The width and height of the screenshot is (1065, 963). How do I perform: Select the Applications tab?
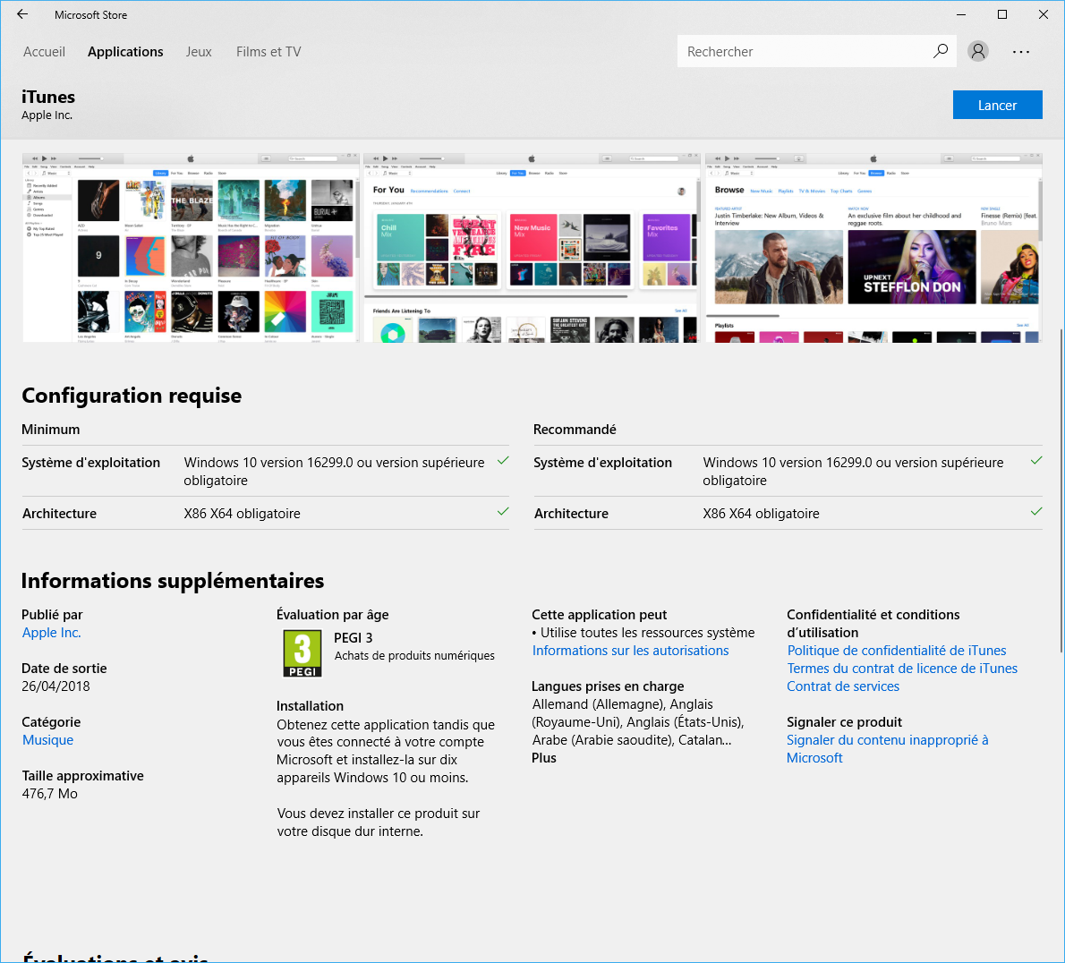click(x=125, y=52)
